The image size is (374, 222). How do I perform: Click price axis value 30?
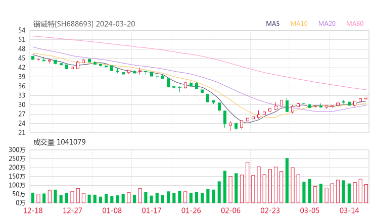[22, 105]
